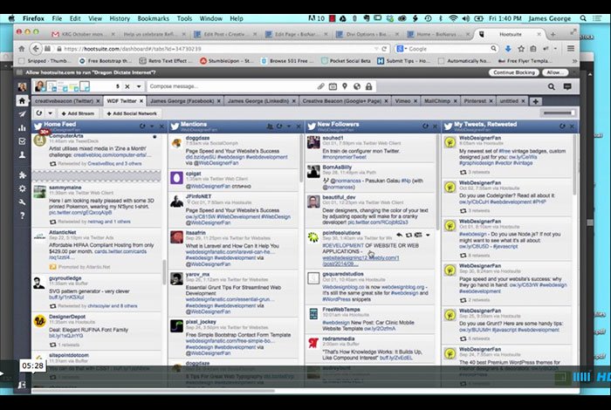This screenshot has width=611, height=410.
Task: Open Publisher paper plane icon in sidebar
Action: tap(22, 114)
